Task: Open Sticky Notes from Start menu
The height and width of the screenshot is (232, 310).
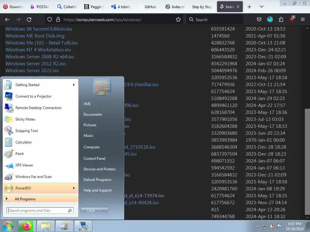Action: pyautogui.click(x=41, y=119)
